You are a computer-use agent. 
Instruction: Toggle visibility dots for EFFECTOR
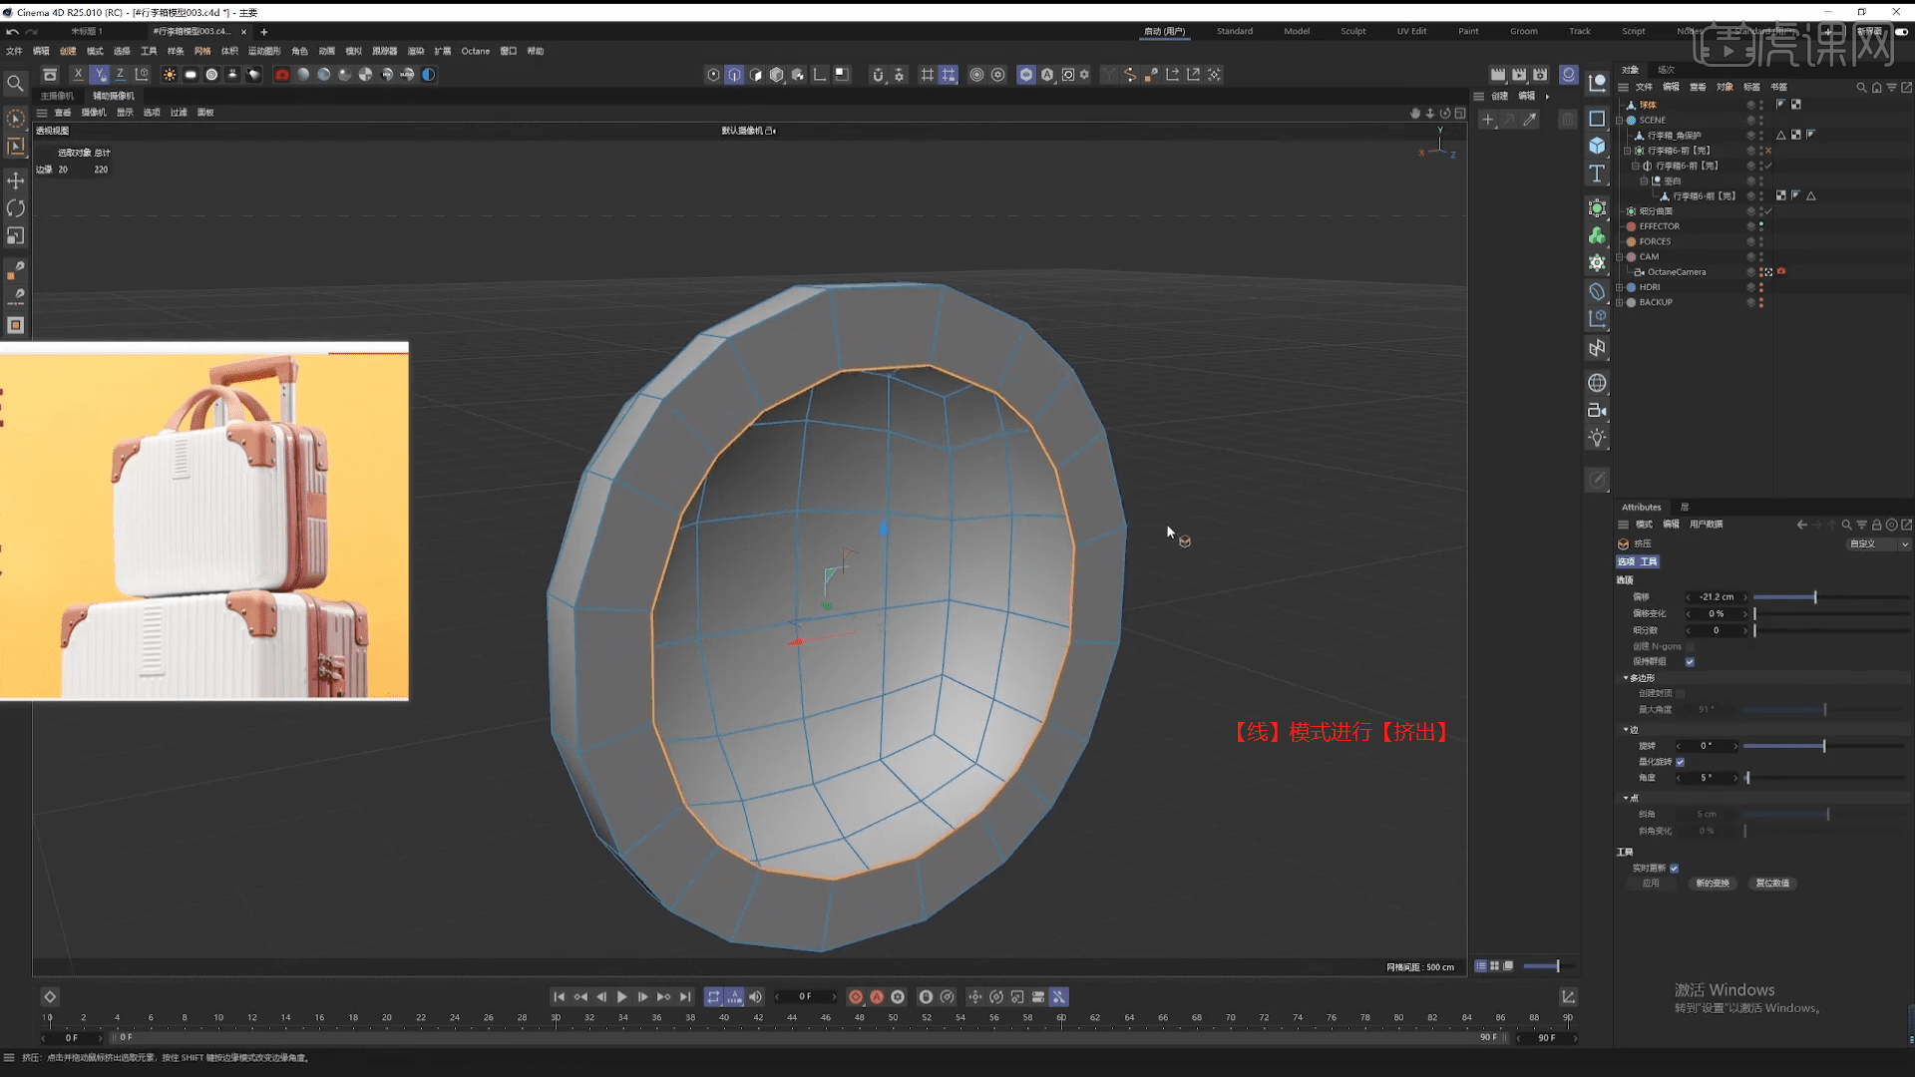click(x=1760, y=226)
